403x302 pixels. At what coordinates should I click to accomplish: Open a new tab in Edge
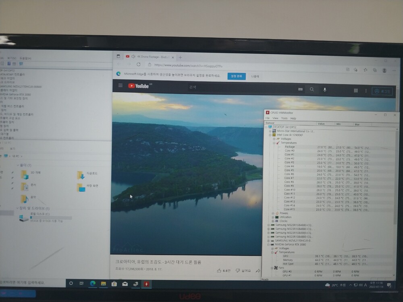pyautogui.click(x=180, y=57)
